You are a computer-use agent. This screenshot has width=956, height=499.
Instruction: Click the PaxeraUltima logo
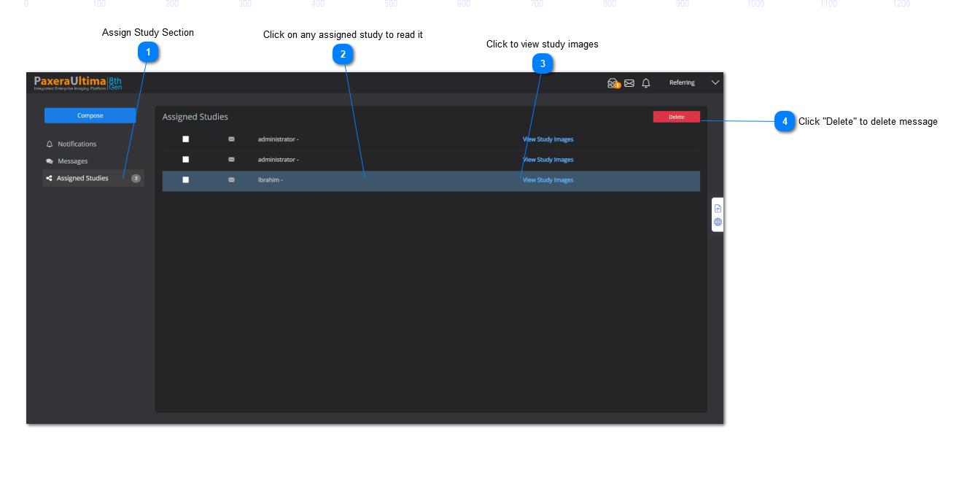point(78,82)
